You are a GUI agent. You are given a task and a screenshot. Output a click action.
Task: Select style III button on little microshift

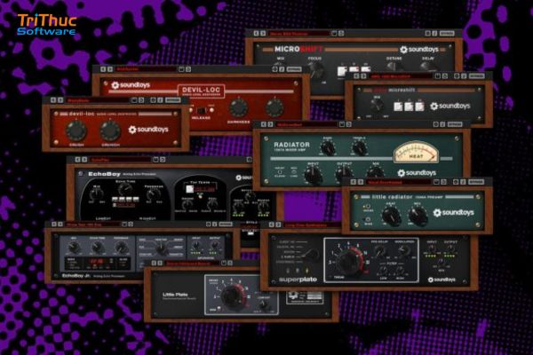tap(419, 106)
